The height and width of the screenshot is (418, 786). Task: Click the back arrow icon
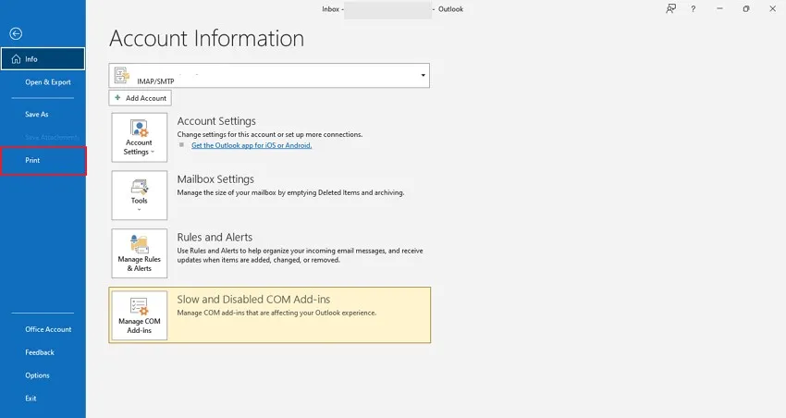click(16, 33)
